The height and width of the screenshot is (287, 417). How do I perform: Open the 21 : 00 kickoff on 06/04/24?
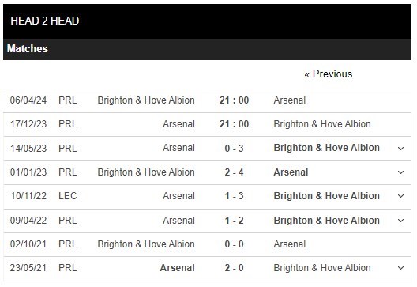(234, 100)
